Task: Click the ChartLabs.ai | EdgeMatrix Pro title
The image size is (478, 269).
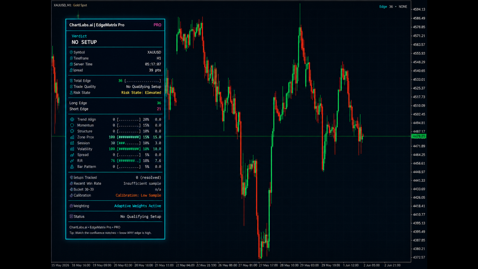Action: pyautogui.click(x=97, y=25)
